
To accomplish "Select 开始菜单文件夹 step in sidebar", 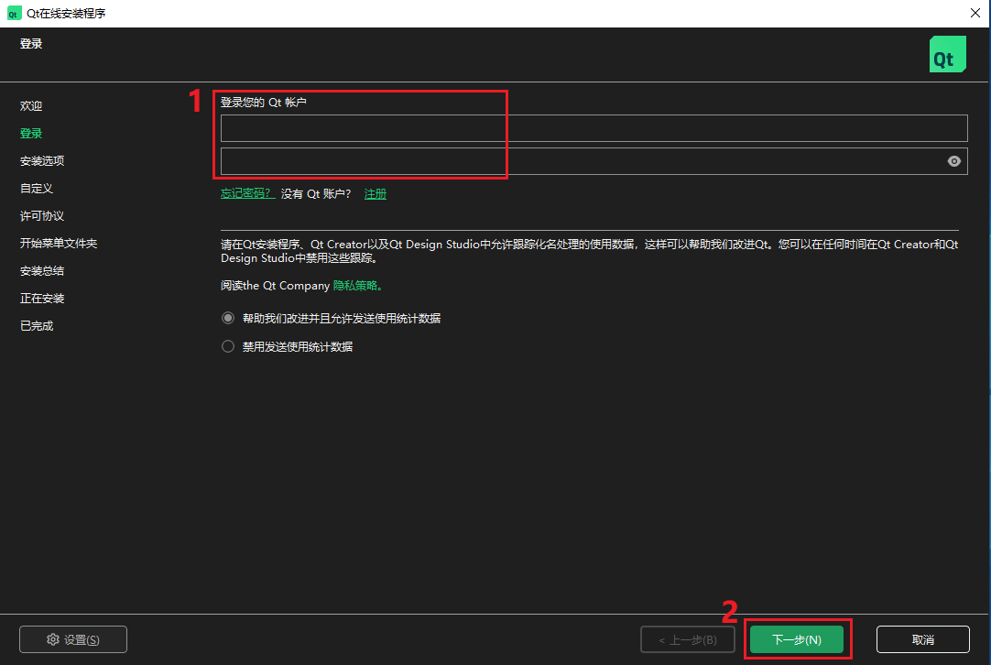I will (x=58, y=244).
